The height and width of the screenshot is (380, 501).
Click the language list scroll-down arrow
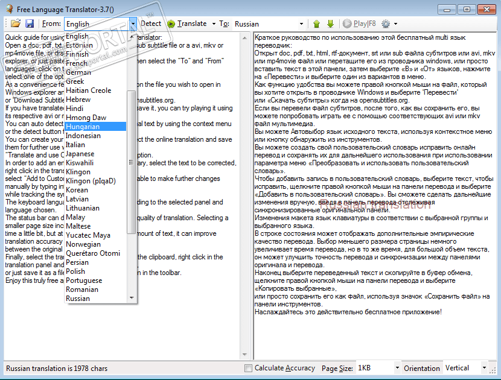(x=132, y=297)
